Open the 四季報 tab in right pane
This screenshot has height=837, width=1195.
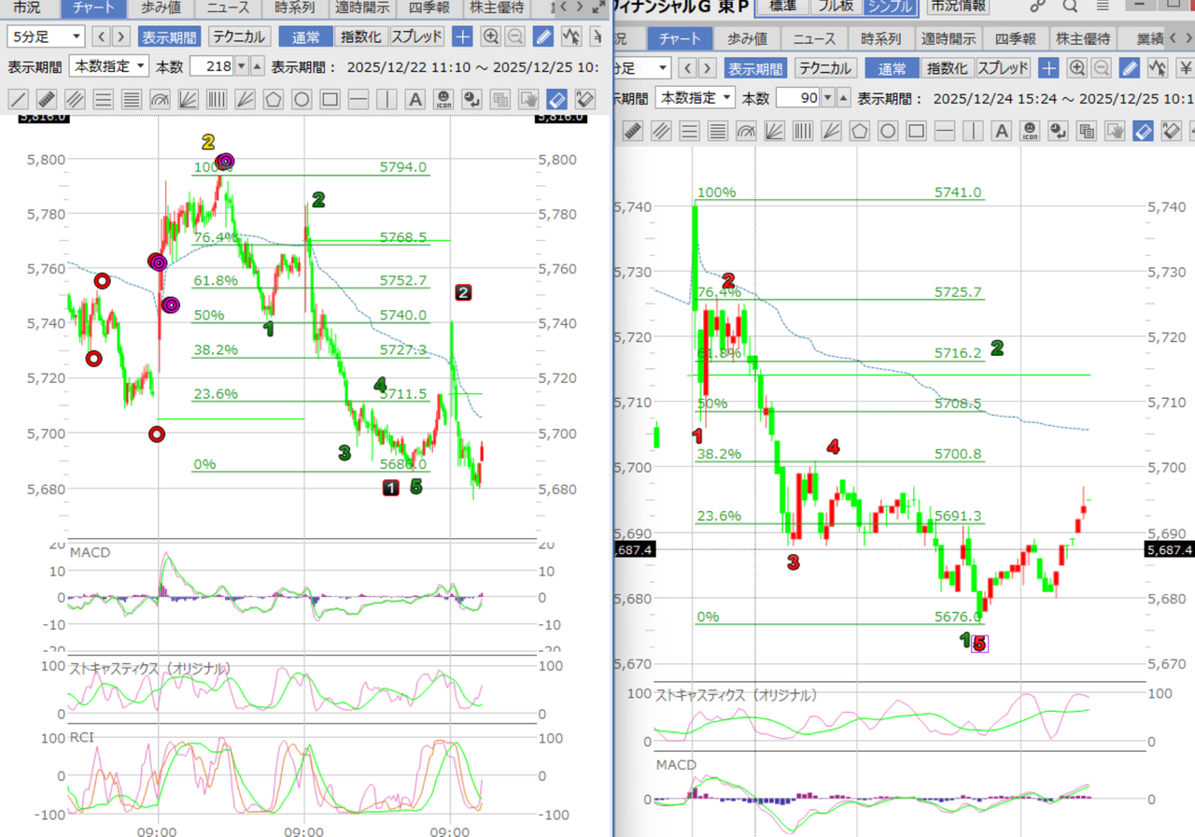[1015, 39]
